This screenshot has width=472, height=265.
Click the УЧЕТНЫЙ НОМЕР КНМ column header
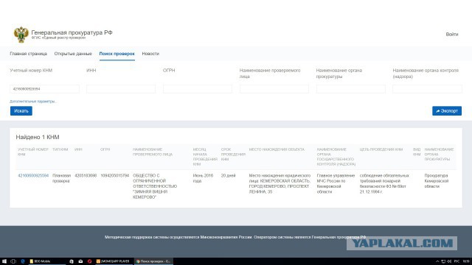point(32,152)
